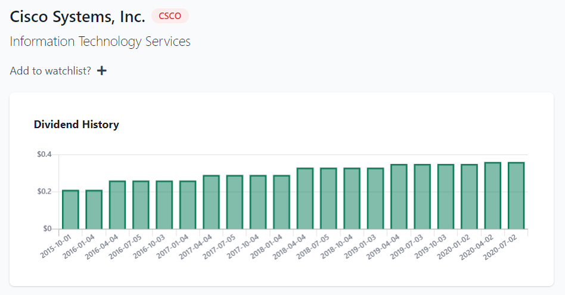The height and width of the screenshot is (295, 565).
Task: Select the 2019-07-03 dividend bar
Action: click(423, 197)
